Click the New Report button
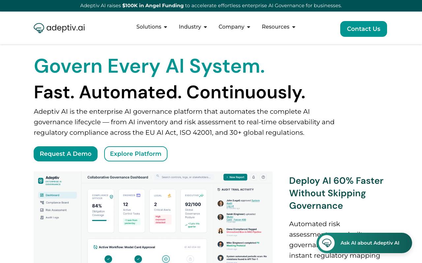Screen dimensions: 422x263 coord(235,177)
